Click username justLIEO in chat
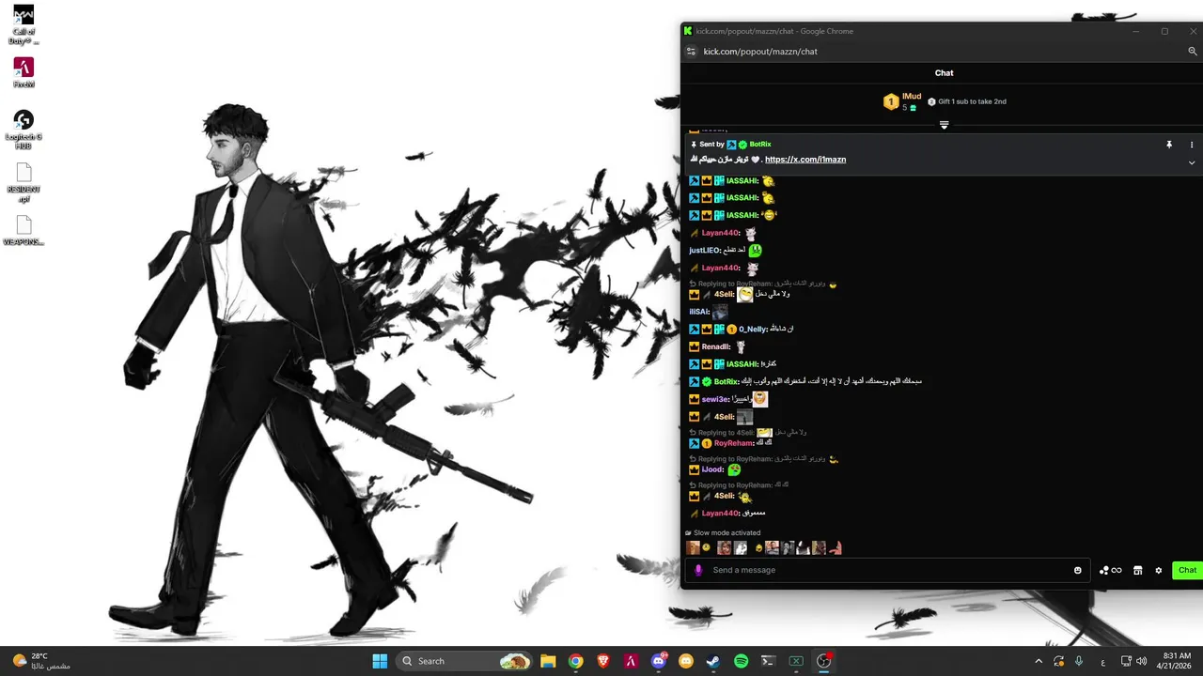The image size is (1203, 676). (704, 251)
